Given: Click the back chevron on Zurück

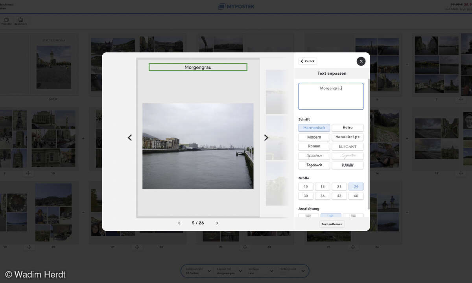Looking at the screenshot, I should 302,61.
